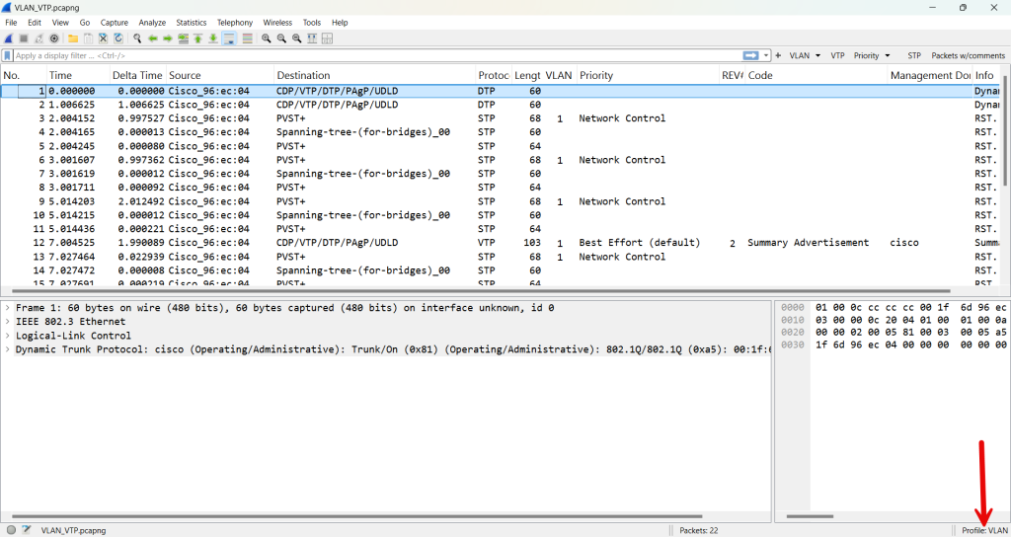Click the Packets w/comments filter button
1011x537 pixels.
[968, 55]
